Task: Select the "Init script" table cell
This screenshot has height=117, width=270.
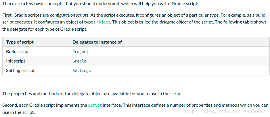Action: 16,61
